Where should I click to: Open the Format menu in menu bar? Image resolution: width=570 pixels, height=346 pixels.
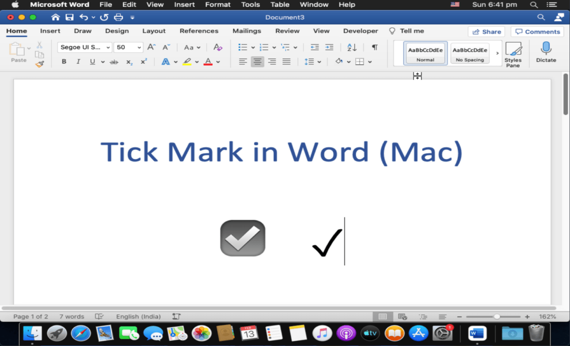click(218, 4)
